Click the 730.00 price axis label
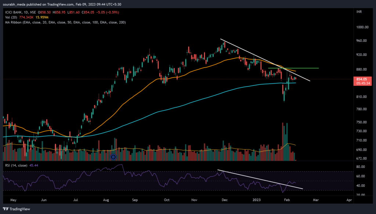376x214 pixels. pos(362,131)
